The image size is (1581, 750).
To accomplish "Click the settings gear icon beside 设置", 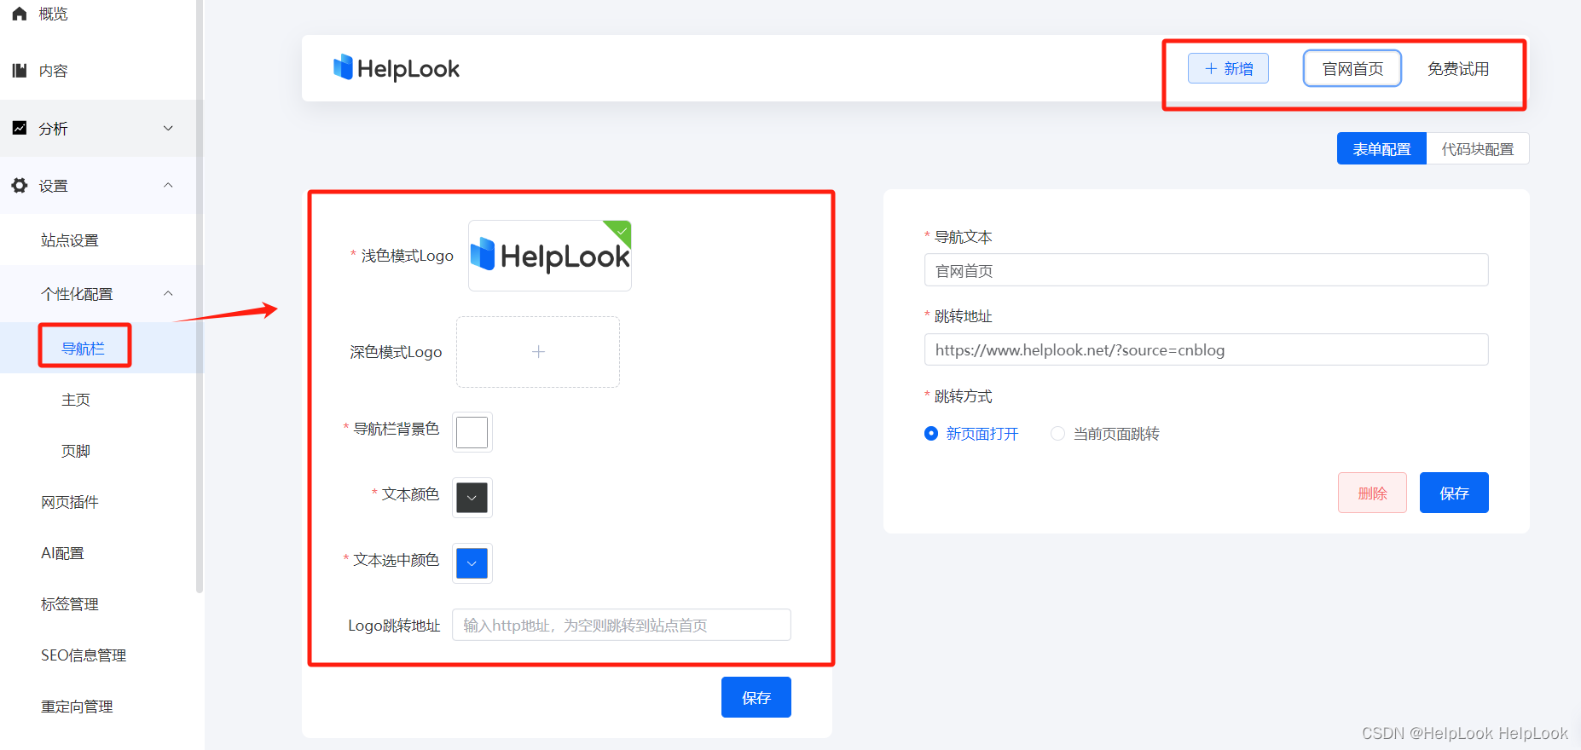I will [20, 185].
